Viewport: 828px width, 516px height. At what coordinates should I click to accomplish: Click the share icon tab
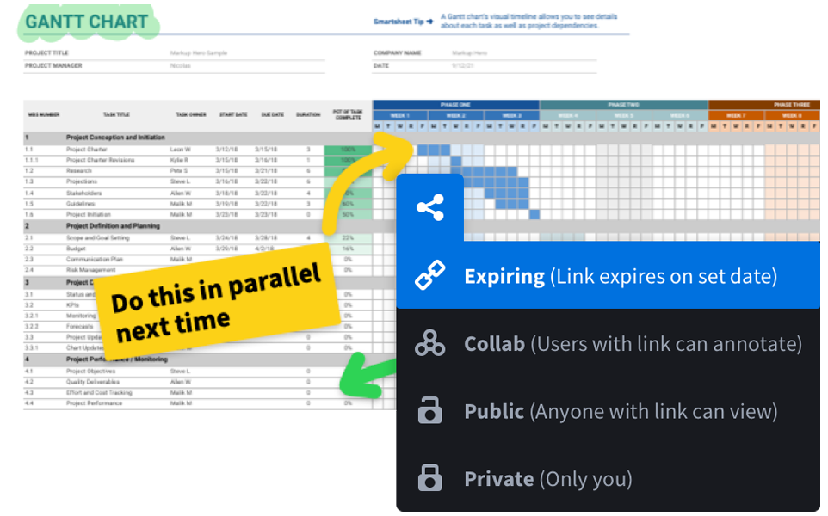(x=429, y=207)
